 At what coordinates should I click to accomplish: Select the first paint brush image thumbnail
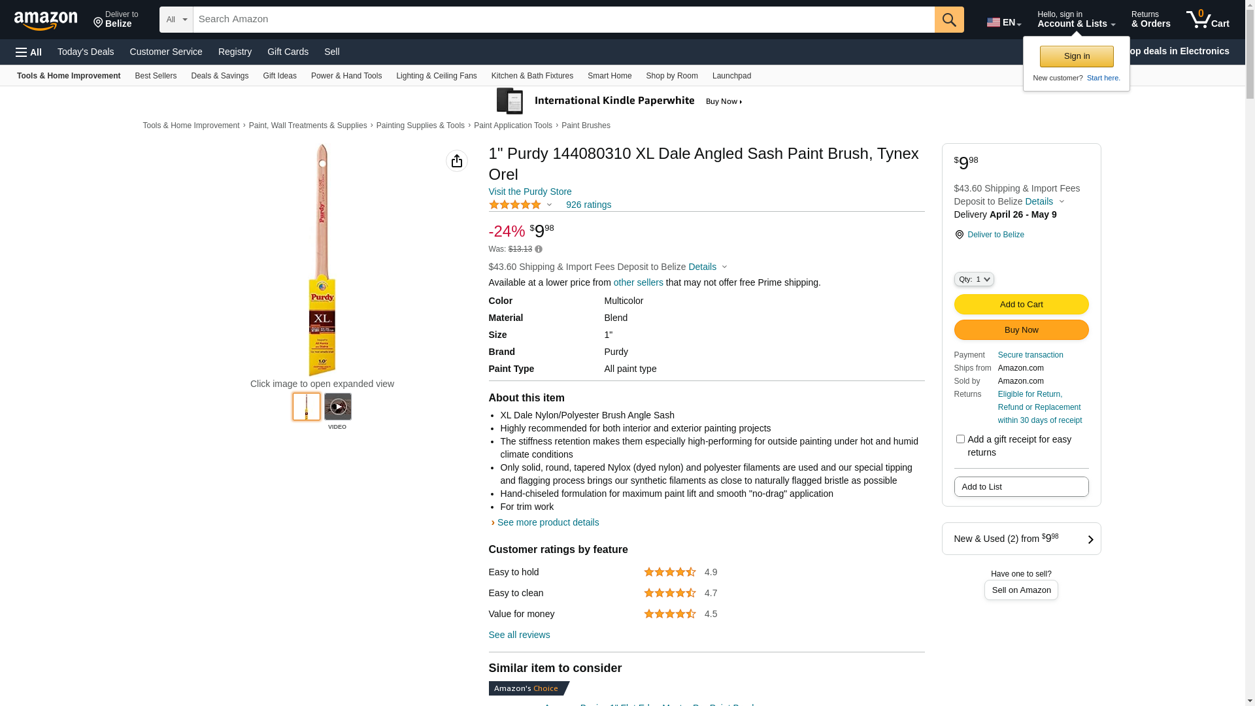coord(306,407)
